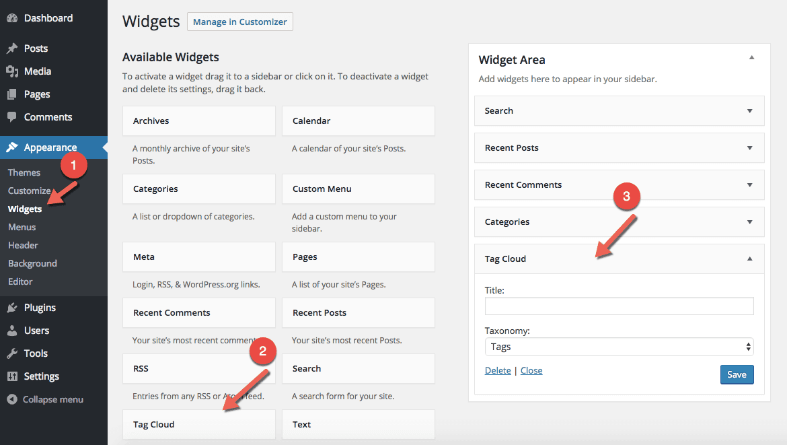Go to Media in sidebar
Screen dimensions: 787x445
pos(38,71)
